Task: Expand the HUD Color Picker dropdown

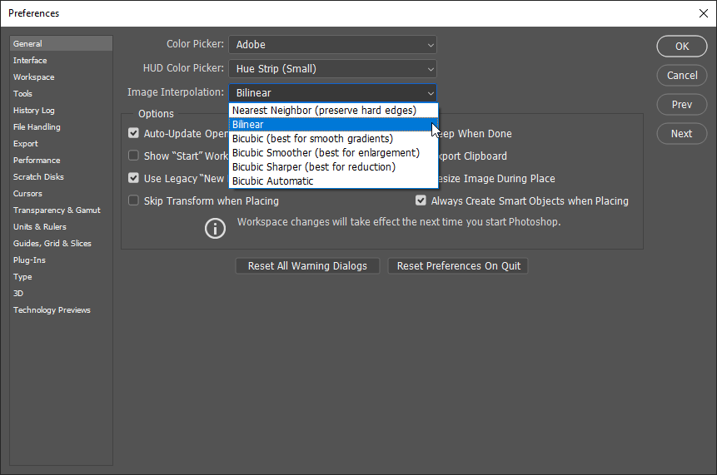Action: pyautogui.click(x=332, y=69)
